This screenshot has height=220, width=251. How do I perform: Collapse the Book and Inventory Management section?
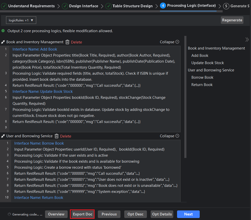[170, 42]
